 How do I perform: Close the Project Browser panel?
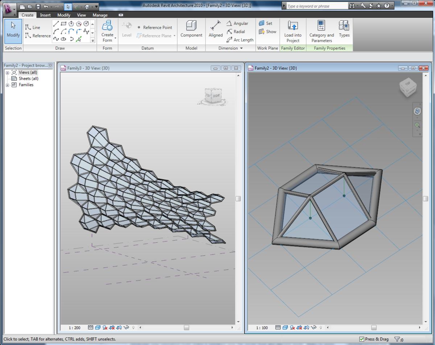click(x=50, y=65)
